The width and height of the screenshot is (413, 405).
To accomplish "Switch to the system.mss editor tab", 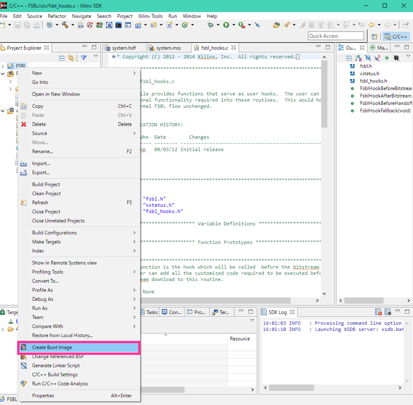I will pyautogui.click(x=169, y=48).
